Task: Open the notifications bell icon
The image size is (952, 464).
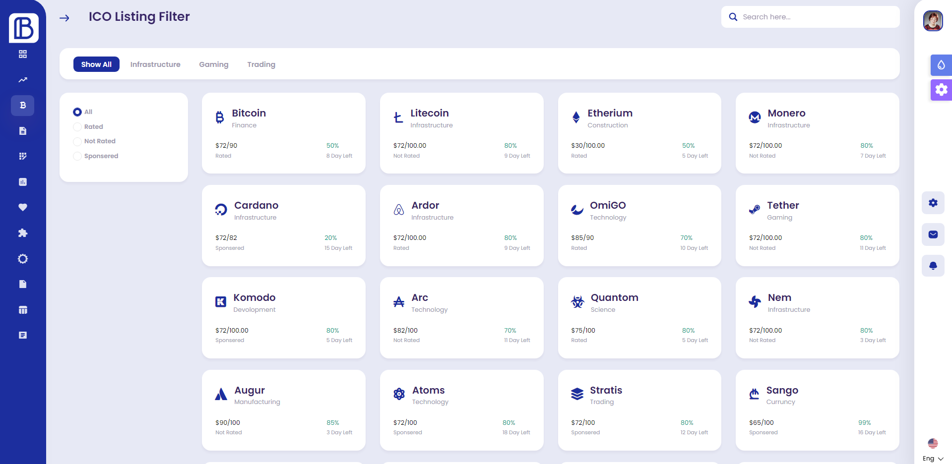Action: [933, 266]
